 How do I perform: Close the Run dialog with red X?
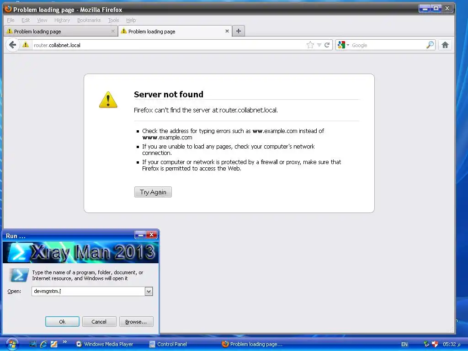pyautogui.click(x=152, y=235)
